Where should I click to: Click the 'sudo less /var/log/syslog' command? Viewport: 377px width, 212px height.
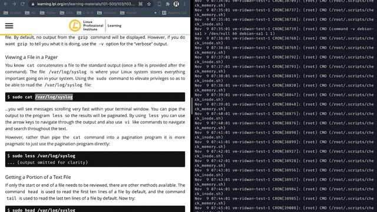44,155
